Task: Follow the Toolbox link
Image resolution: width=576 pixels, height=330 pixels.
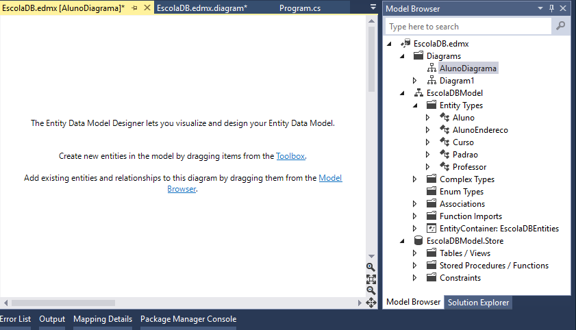Action: (290, 156)
